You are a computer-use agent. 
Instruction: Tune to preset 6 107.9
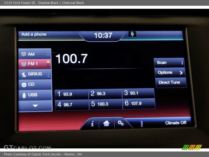tap(139, 104)
